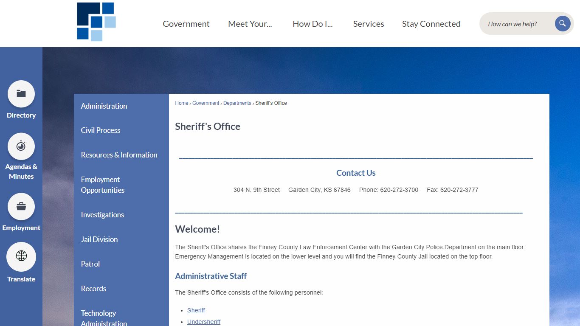Open the Agendas & Minutes stopwatch icon

click(21, 146)
